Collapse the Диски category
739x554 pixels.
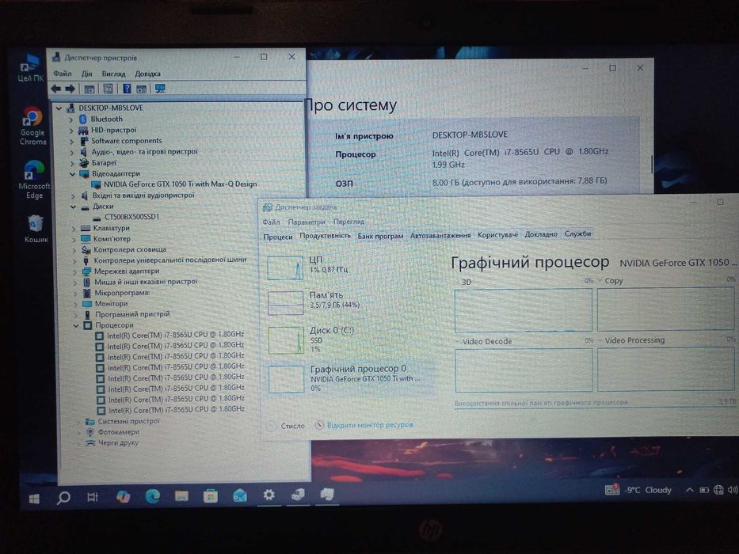point(74,207)
